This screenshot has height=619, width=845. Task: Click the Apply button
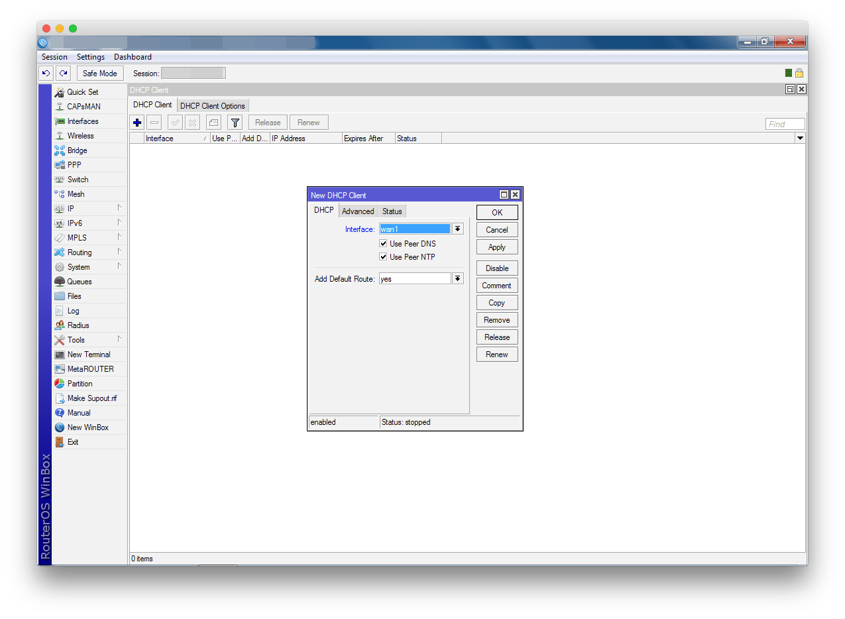click(497, 247)
